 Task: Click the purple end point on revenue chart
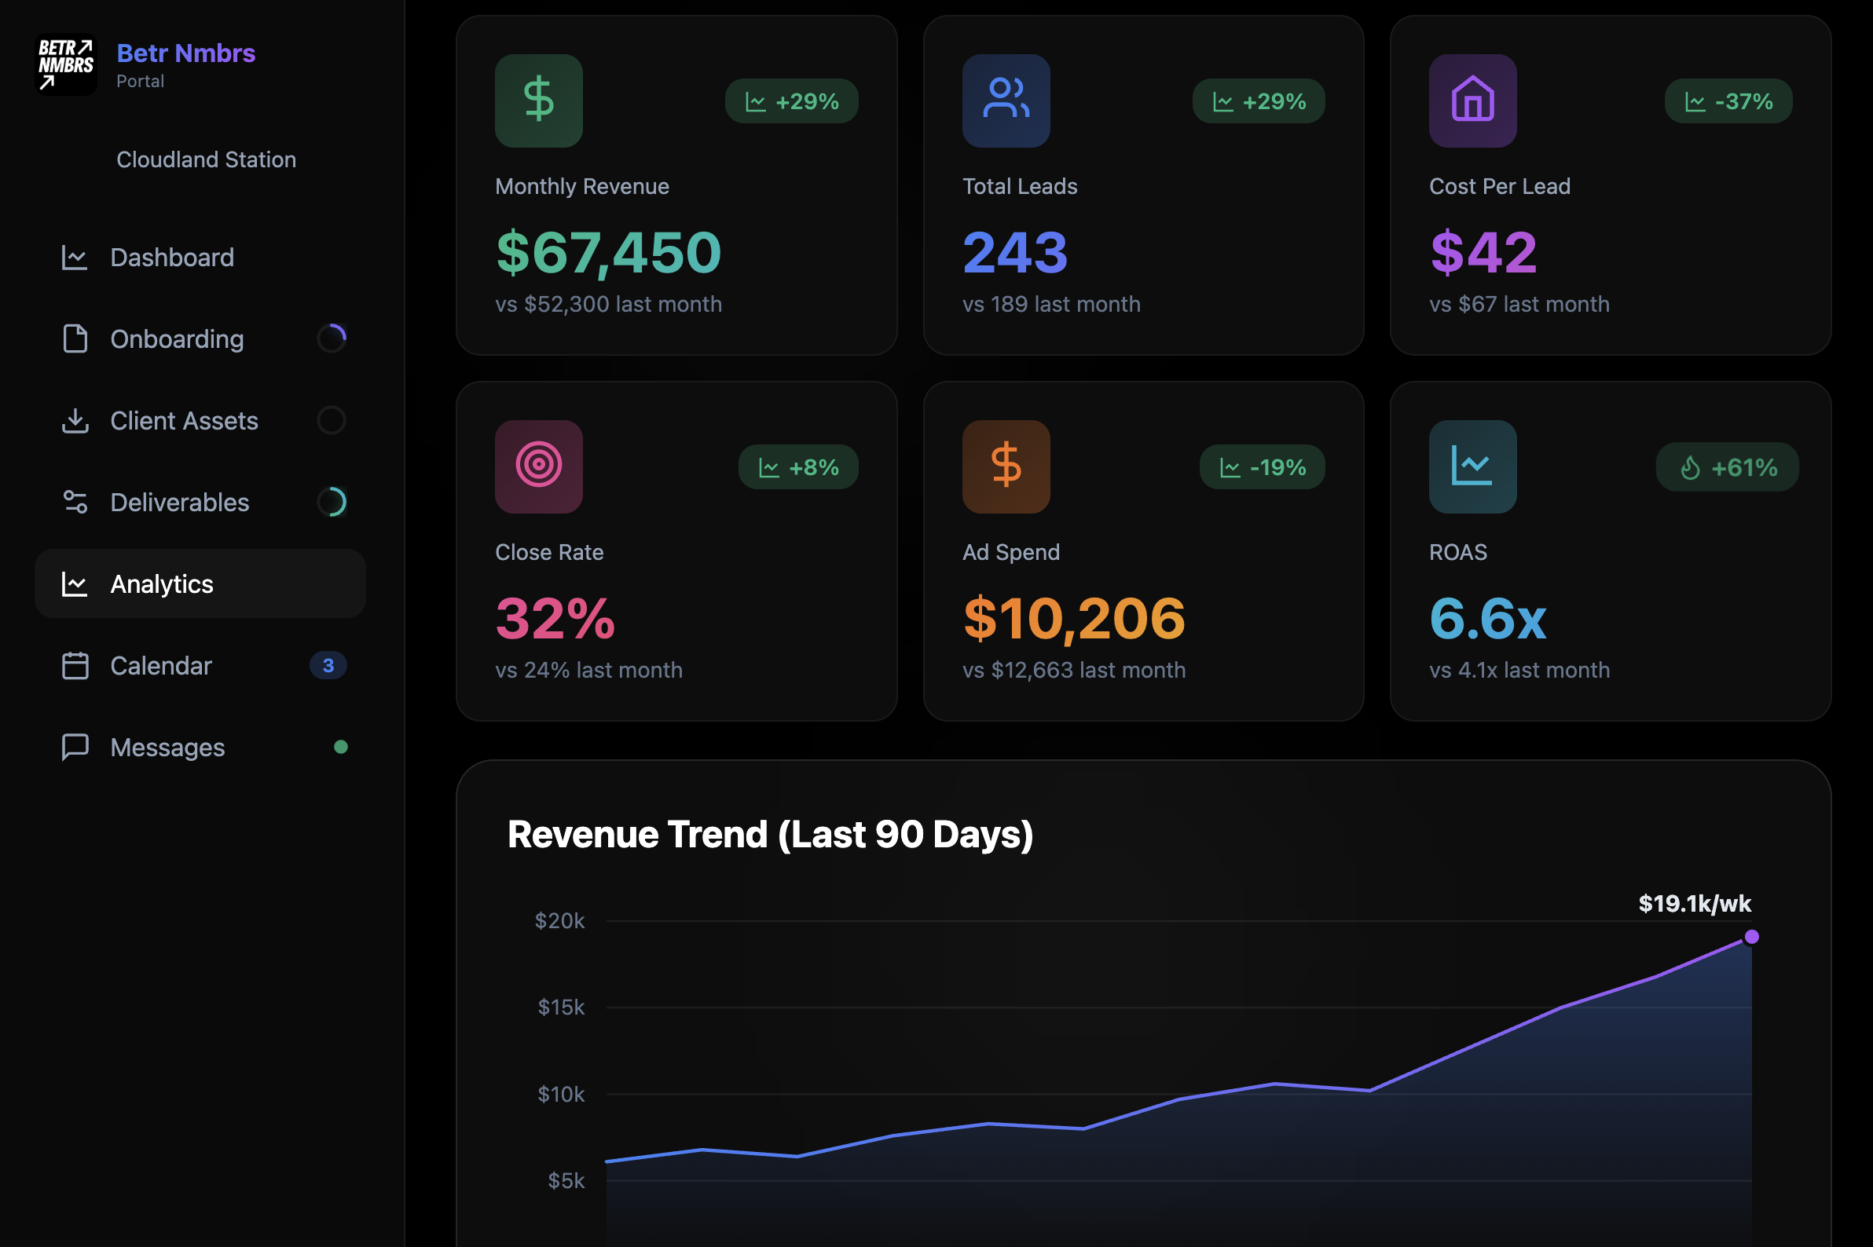1751,937
